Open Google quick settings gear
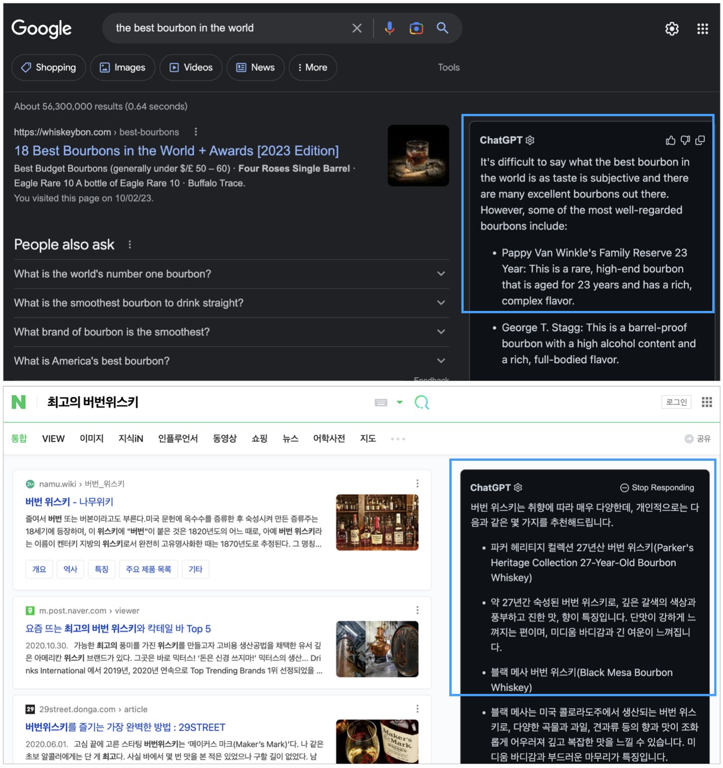The image size is (723, 768). click(672, 28)
